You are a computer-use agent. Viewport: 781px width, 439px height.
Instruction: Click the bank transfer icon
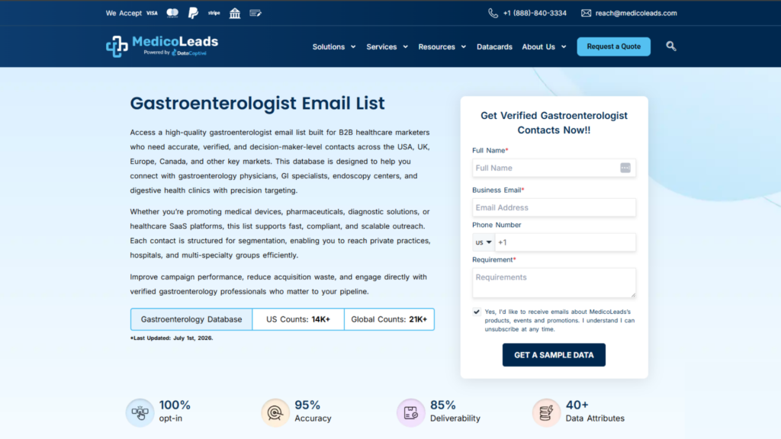tap(235, 13)
